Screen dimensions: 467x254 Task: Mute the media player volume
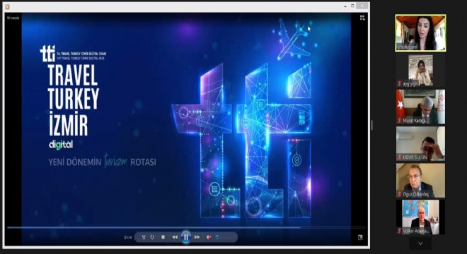[209, 237]
